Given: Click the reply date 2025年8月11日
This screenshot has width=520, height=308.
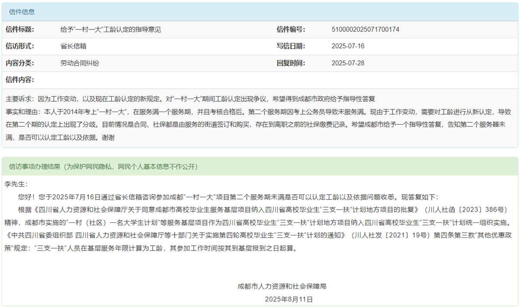Looking at the screenshot, I should [x=289, y=299].
